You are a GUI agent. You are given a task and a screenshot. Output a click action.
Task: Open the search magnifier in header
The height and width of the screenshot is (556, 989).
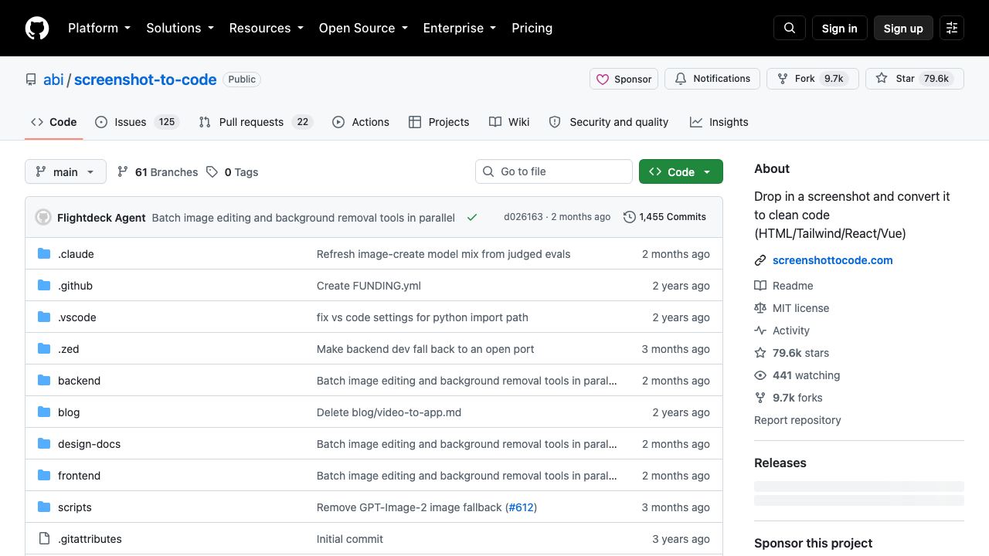(790, 28)
